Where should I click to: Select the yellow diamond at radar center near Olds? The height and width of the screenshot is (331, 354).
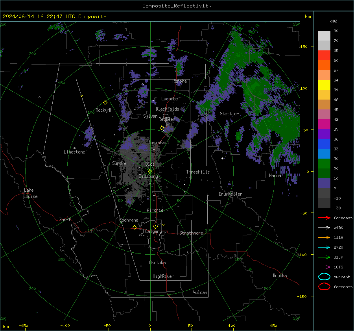[x=150, y=172]
